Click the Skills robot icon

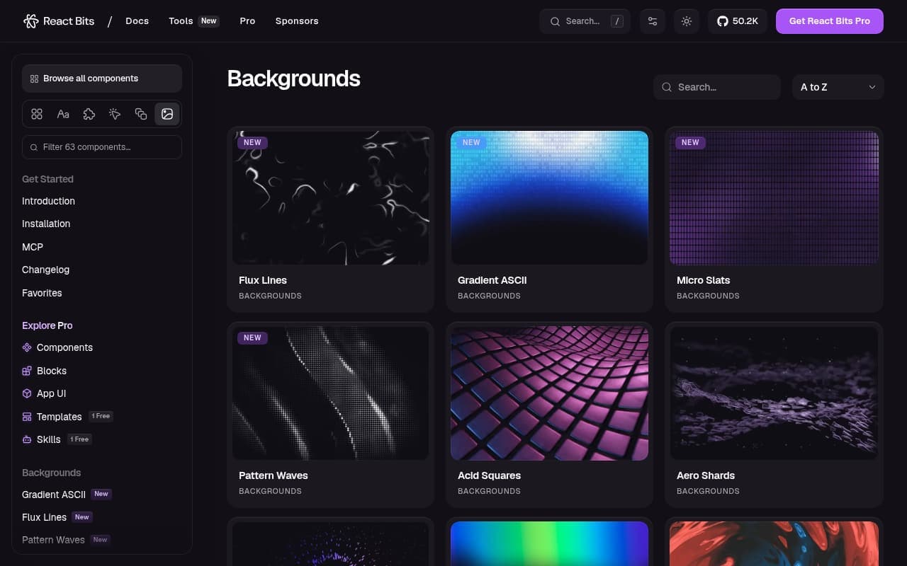[27, 439]
